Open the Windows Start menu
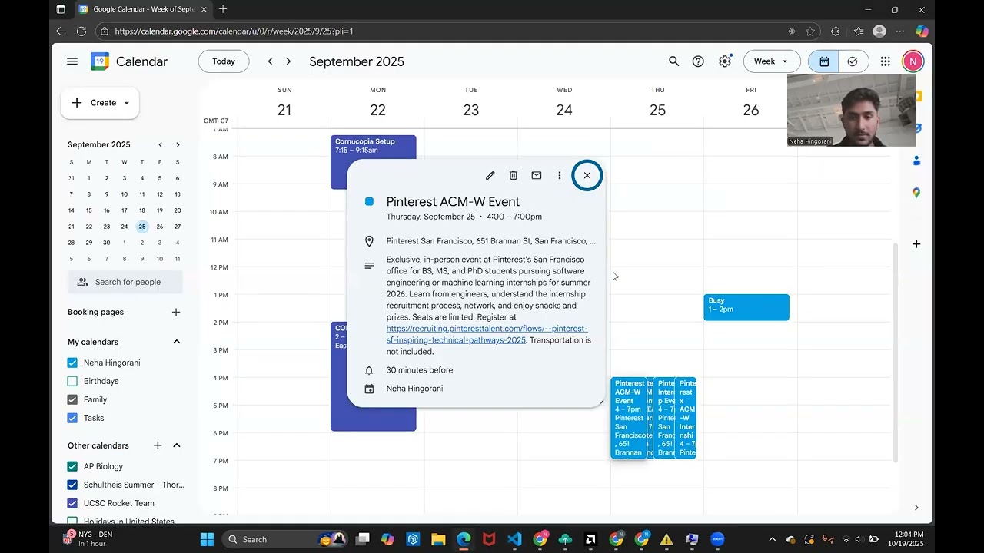The width and height of the screenshot is (984, 553). pyautogui.click(x=207, y=539)
